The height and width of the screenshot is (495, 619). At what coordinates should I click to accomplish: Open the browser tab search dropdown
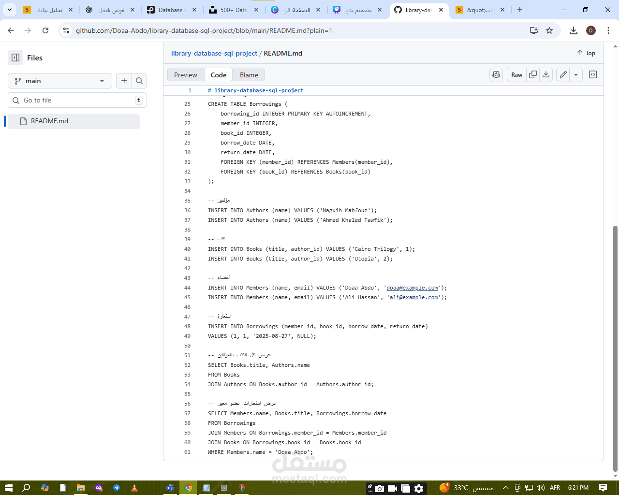click(x=9, y=10)
